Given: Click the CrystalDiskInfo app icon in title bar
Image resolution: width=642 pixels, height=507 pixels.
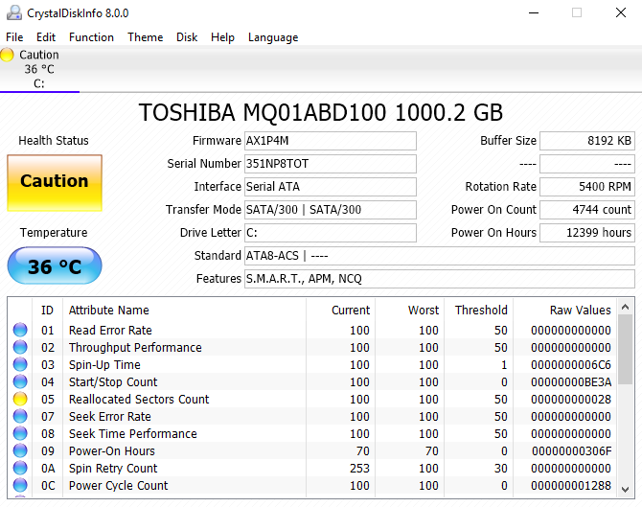Looking at the screenshot, I should click(x=14, y=12).
